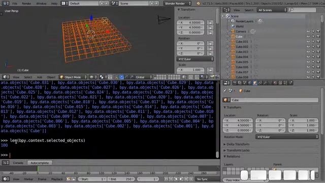Viewport: 325px width, 183px height.
Task: Click the properties editor type icon
Action: (226, 83)
